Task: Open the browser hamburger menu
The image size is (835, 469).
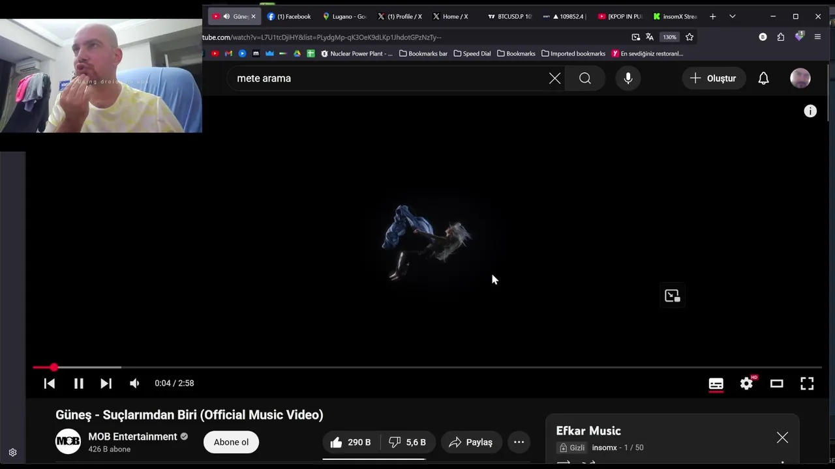Action: click(817, 37)
